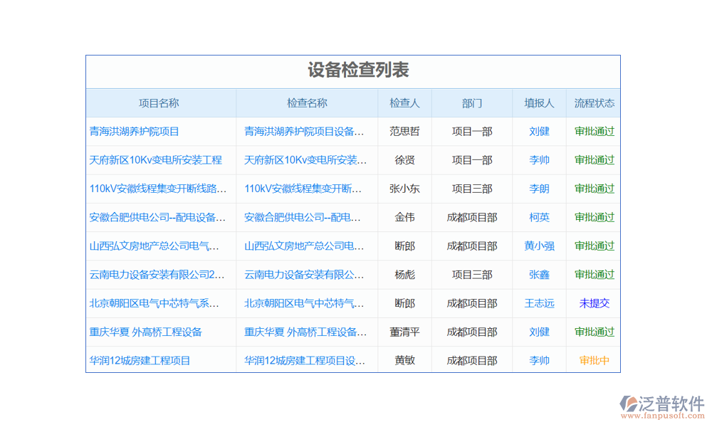Open 天府新区10Kv变电所安装工程 project link
This screenshot has height=427, width=712.
[156, 160]
